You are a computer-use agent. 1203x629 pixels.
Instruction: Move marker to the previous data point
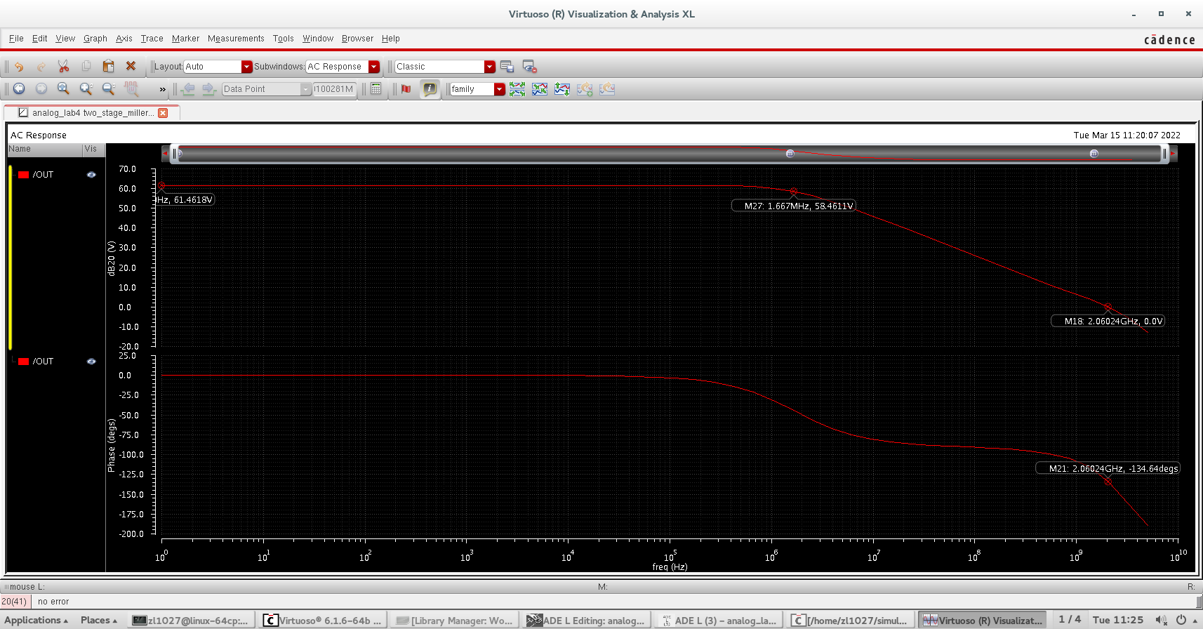click(x=187, y=89)
